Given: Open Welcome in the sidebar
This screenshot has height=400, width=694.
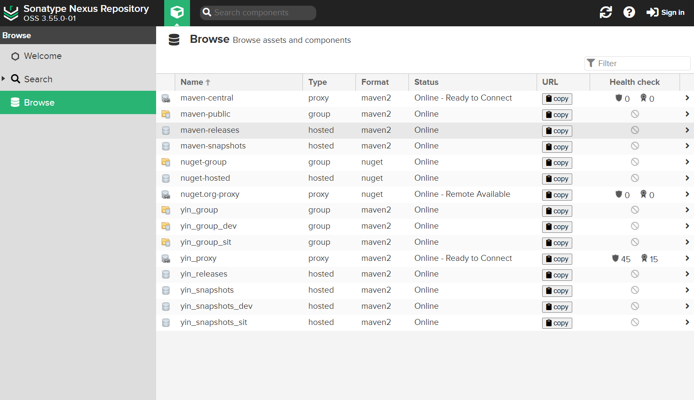Looking at the screenshot, I should point(78,56).
